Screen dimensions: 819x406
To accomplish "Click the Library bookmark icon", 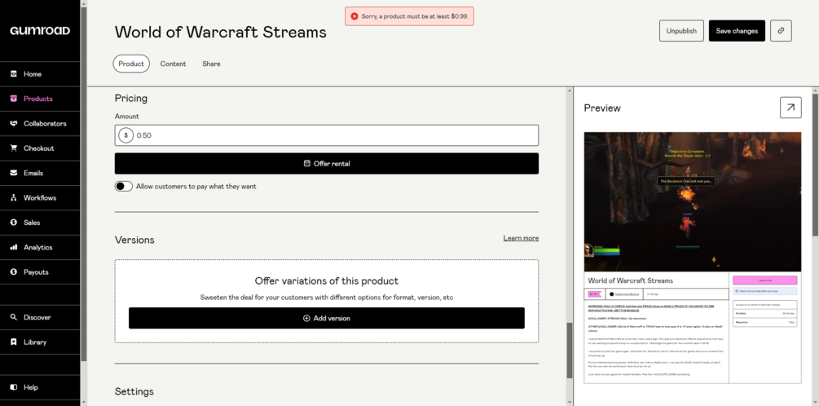I will click(14, 342).
